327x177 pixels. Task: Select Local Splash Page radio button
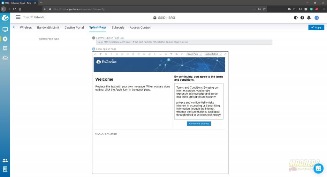(x=94, y=49)
